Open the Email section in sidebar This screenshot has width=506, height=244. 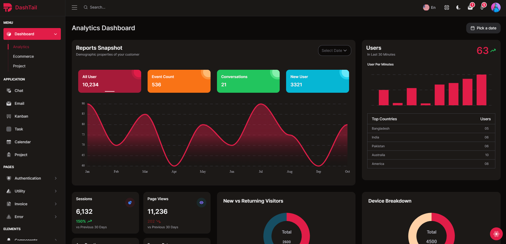coord(19,103)
